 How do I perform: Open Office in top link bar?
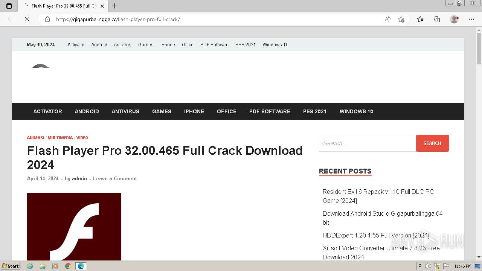pyautogui.click(x=188, y=45)
